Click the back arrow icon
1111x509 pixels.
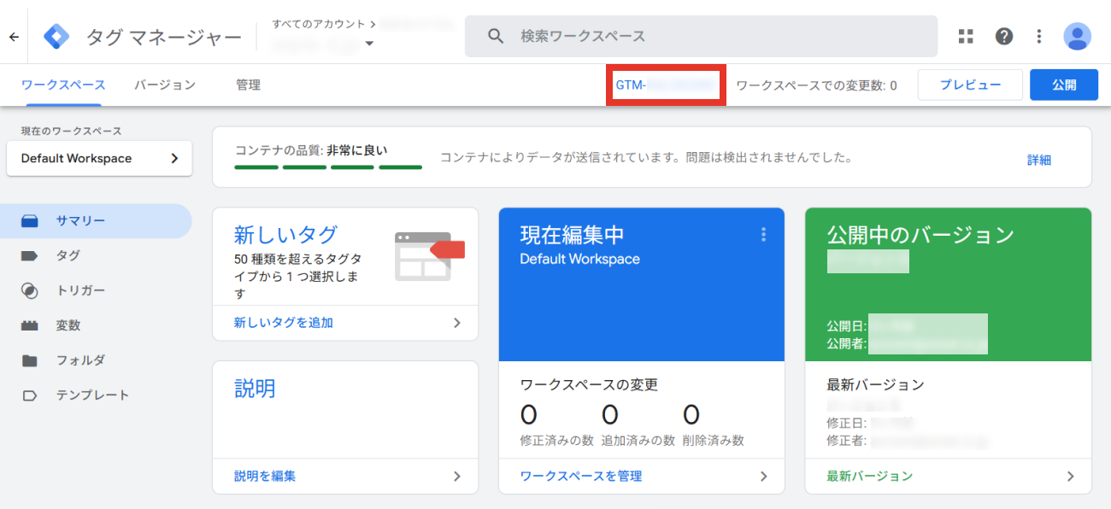[13, 37]
